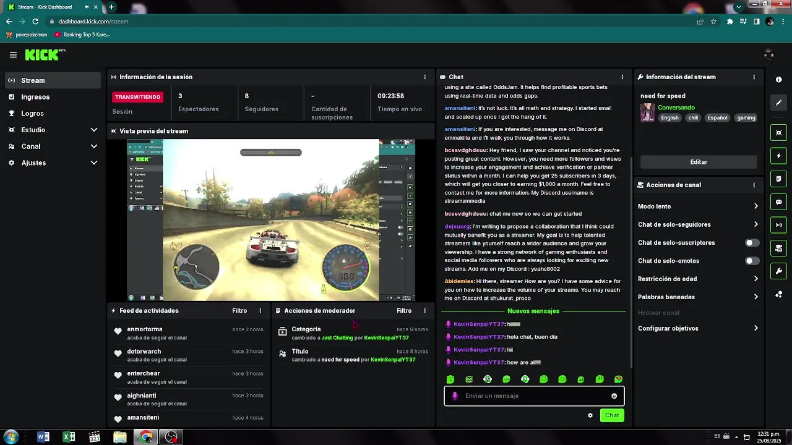Open options for Feed de actividades panel
This screenshot has height=445, width=792.
coord(260,311)
